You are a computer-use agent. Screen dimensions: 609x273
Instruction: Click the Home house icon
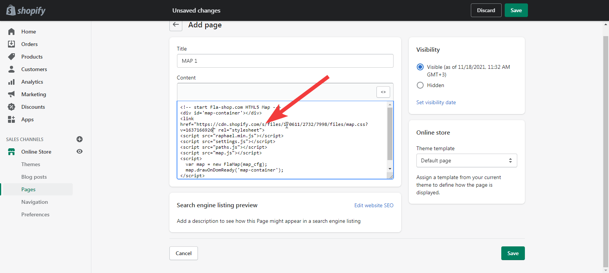click(11, 32)
